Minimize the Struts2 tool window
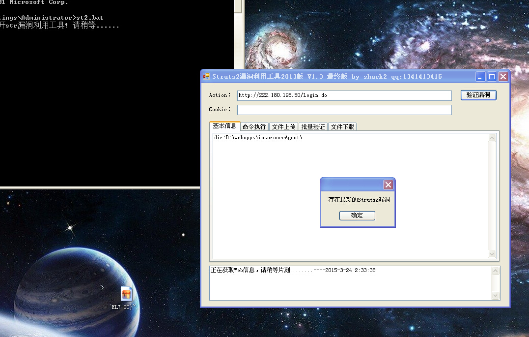 480,77
